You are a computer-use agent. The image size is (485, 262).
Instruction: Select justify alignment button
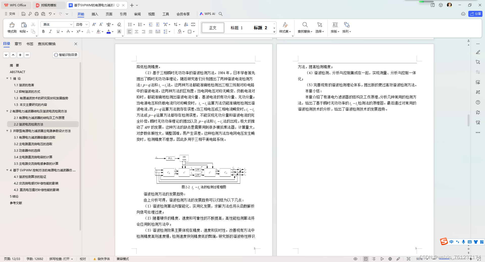click(x=151, y=31)
